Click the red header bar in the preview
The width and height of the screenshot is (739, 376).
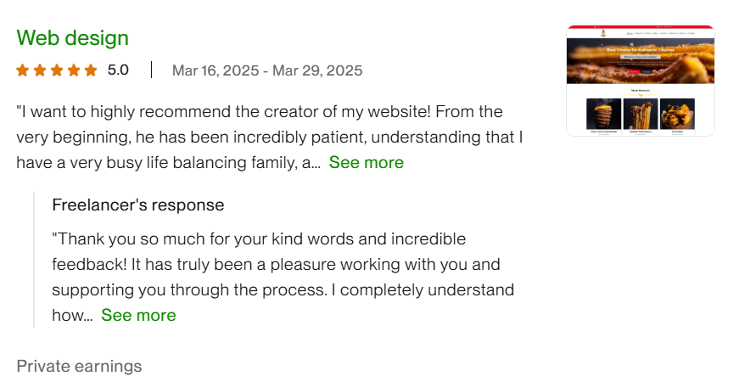[640, 27]
